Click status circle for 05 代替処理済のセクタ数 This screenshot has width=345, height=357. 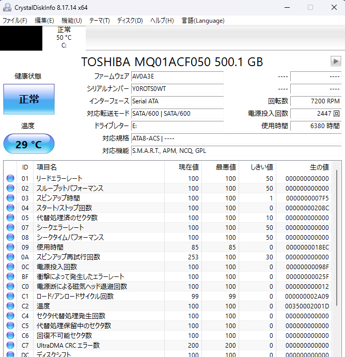10,218
